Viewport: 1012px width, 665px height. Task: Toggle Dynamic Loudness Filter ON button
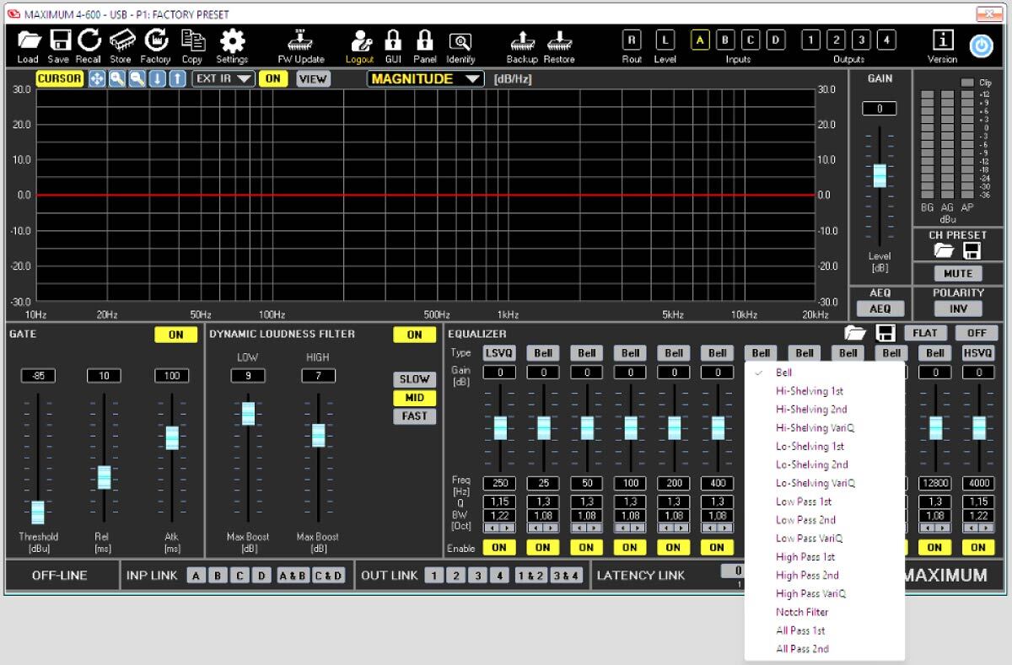point(414,335)
